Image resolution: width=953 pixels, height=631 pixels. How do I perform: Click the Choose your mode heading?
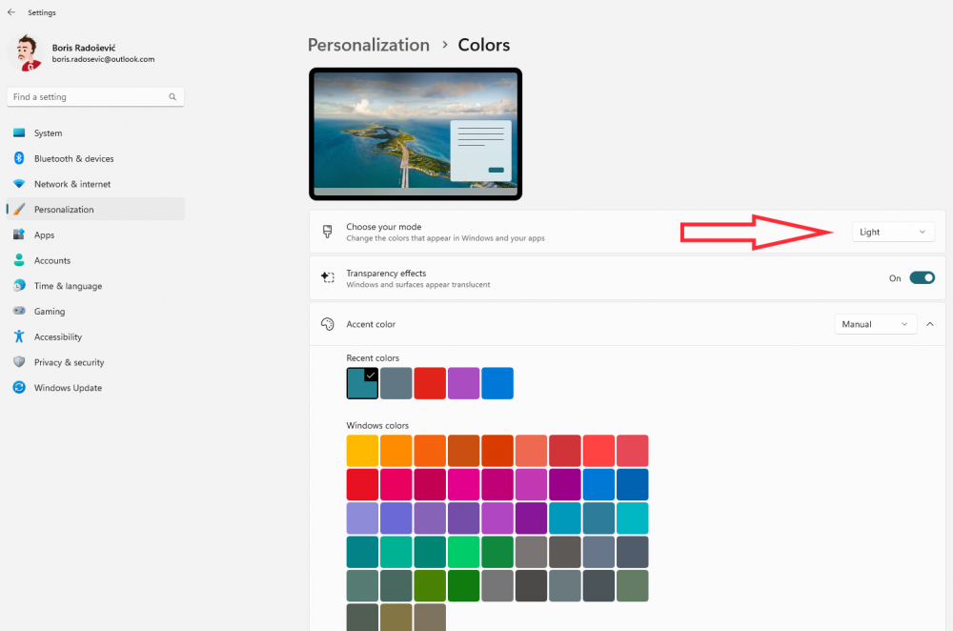(383, 227)
